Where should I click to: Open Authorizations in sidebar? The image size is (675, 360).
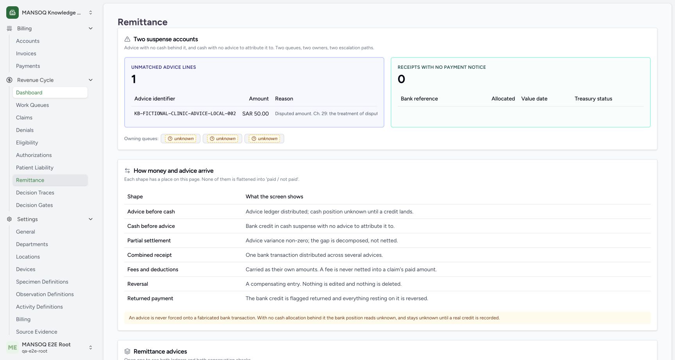(50, 155)
